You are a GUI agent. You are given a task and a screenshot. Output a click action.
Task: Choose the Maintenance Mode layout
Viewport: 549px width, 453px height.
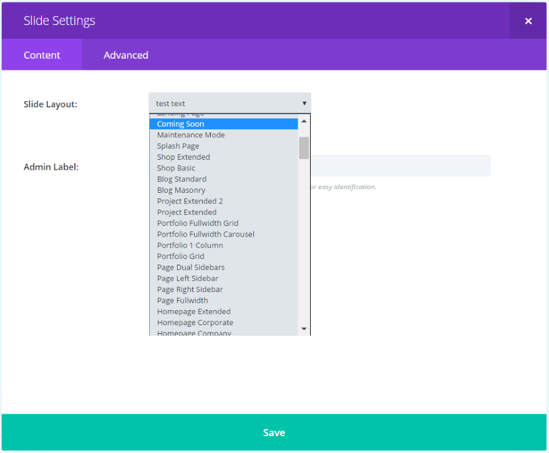point(190,135)
